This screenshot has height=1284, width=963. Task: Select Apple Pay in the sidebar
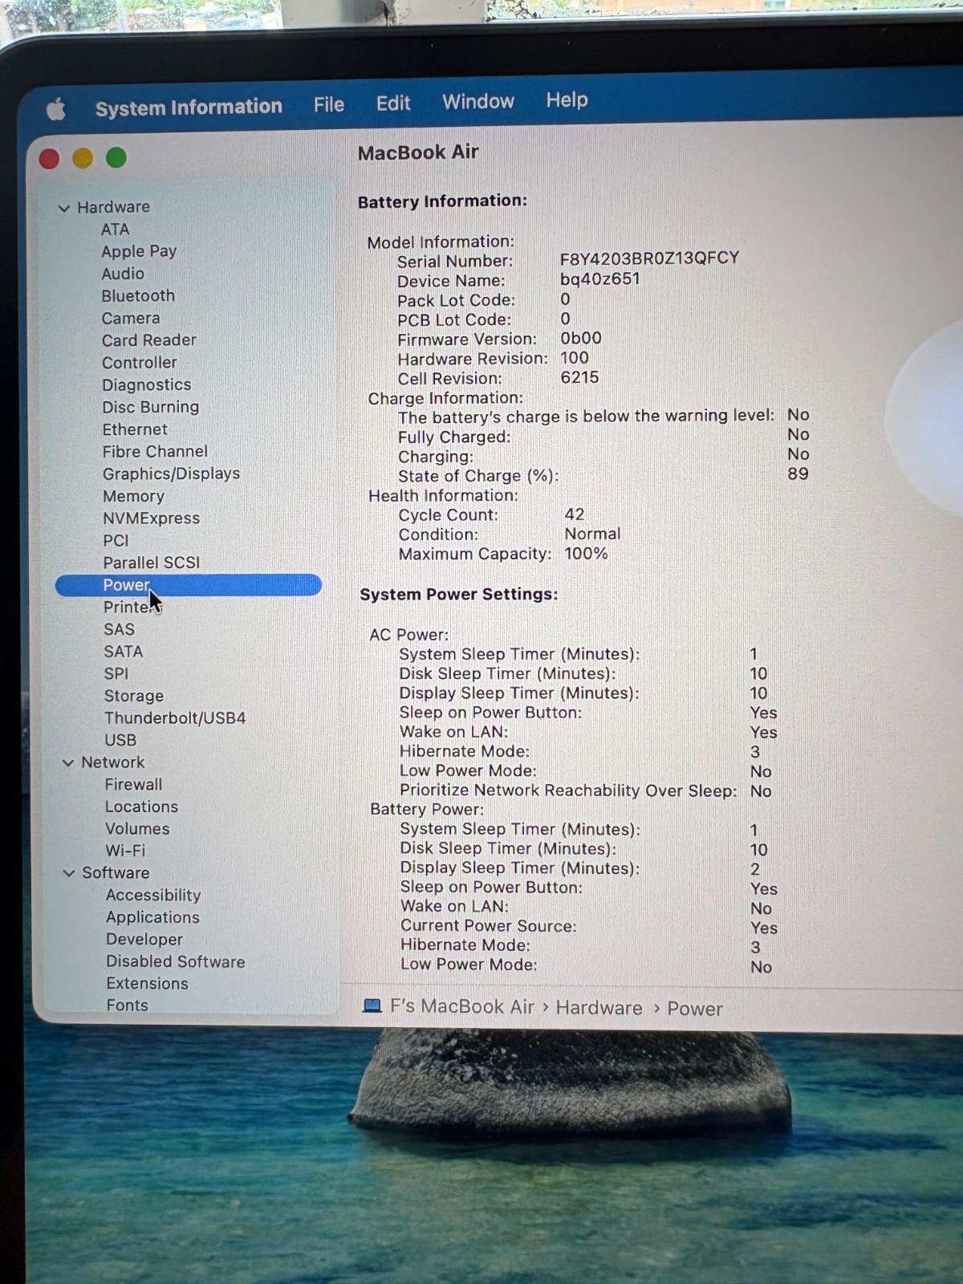[139, 251]
